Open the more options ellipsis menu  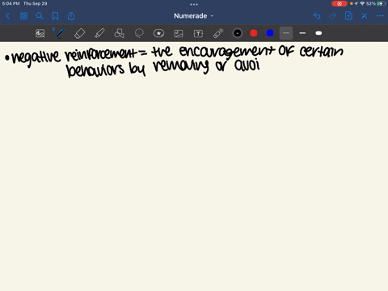pos(380,16)
